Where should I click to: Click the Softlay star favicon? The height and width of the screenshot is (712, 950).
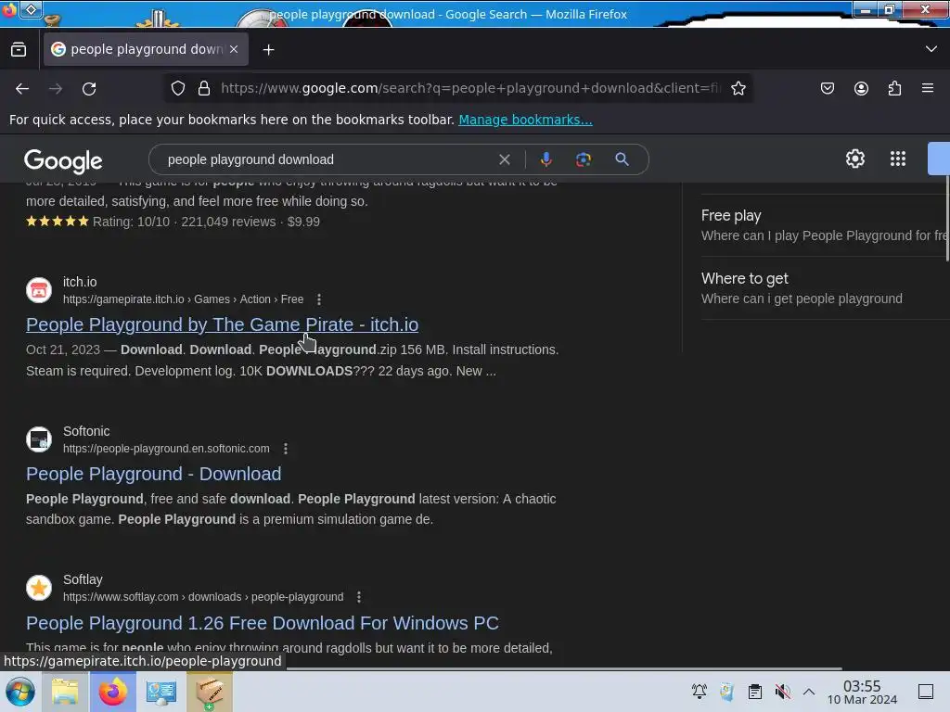(x=39, y=587)
